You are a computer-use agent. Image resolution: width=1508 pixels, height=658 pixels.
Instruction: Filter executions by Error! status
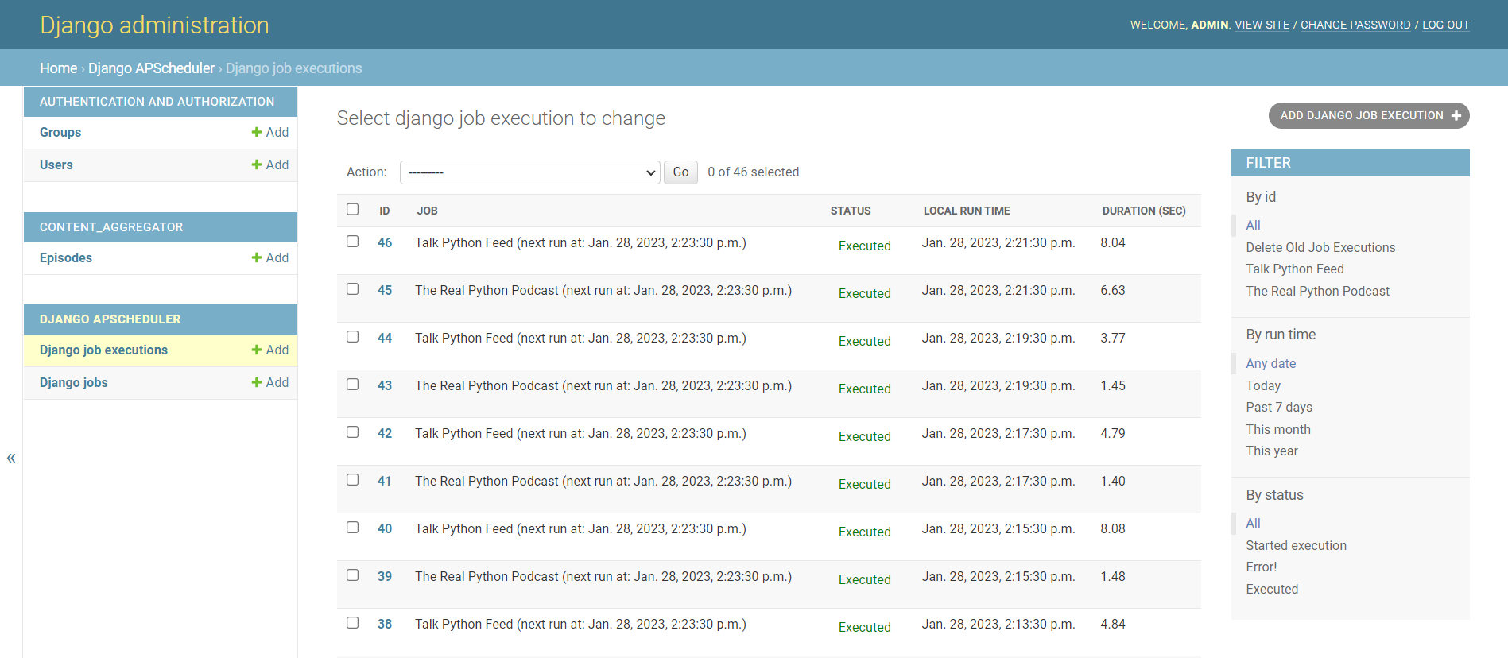(x=1261, y=567)
